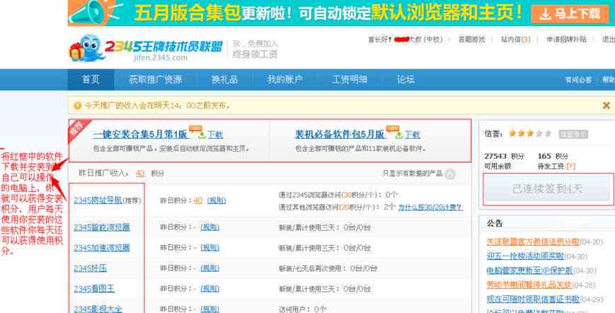615x313 pixels.
Task: Click the 马上下载 banner download button
Action: coord(570,14)
